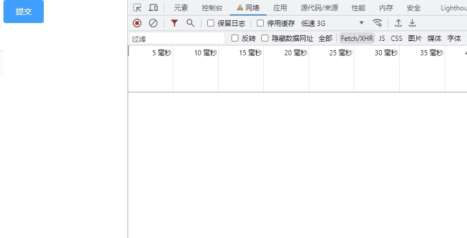Image resolution: width=467 pixels, height=238 pixels.
Task: Open the 低速 3G throttling dropdown
Action: pyautogui.click(x=332, y=23)
